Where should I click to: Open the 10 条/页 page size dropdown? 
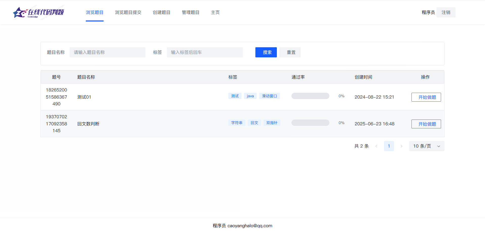pyautogui.click(x=427, y=146)
